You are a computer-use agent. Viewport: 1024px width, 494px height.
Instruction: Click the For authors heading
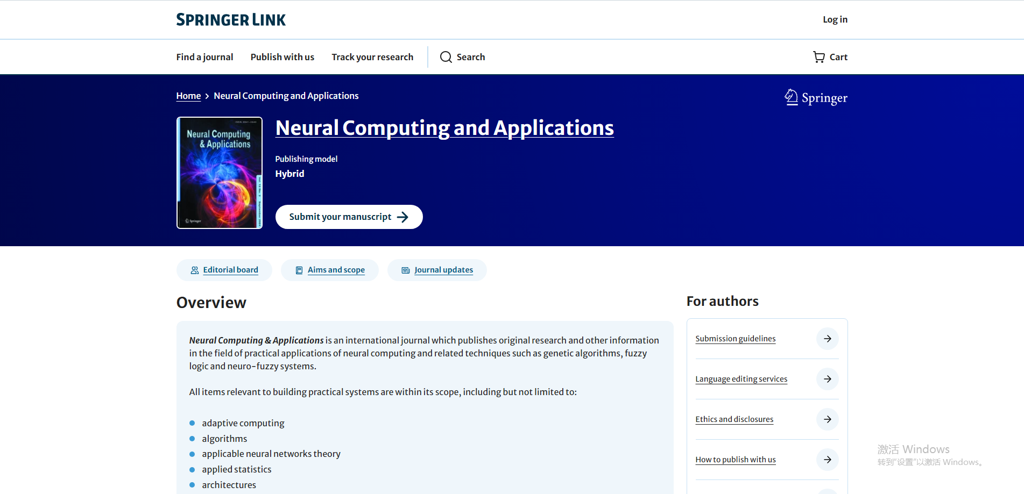(723, 302)
